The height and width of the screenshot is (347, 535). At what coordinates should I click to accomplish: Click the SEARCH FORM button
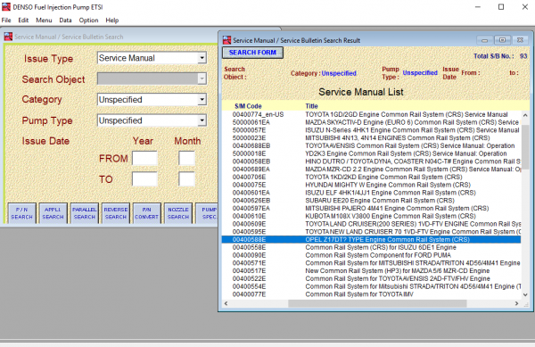pyautogui.click(x=252, y=53)
